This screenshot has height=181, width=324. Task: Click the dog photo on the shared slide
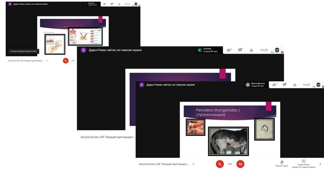(228, 141)
